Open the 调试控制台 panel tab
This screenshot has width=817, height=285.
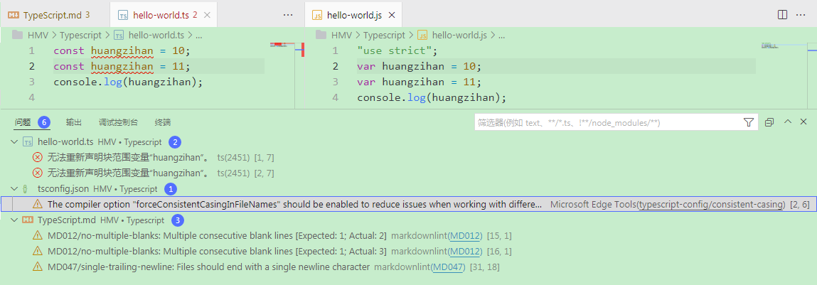118,122
